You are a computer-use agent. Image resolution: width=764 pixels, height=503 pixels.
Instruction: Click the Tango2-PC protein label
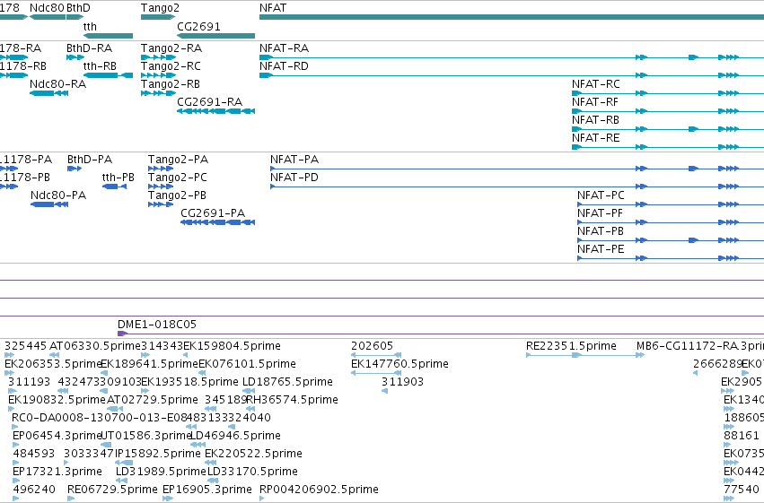coord(178,178)
